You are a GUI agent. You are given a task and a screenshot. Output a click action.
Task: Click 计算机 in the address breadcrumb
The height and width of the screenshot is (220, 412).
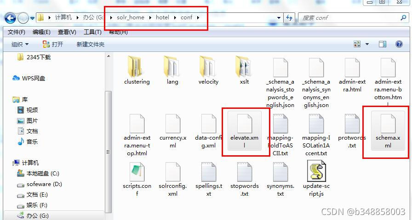point(63,17)
